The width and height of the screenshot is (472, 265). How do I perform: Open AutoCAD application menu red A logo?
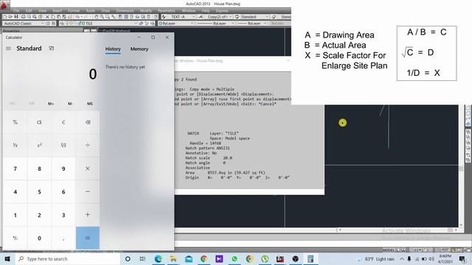(4, 4)
